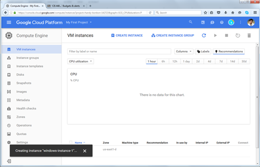The image size is (260, 167).
Task: Open the notifications circle icon
Action: [231, 22]
